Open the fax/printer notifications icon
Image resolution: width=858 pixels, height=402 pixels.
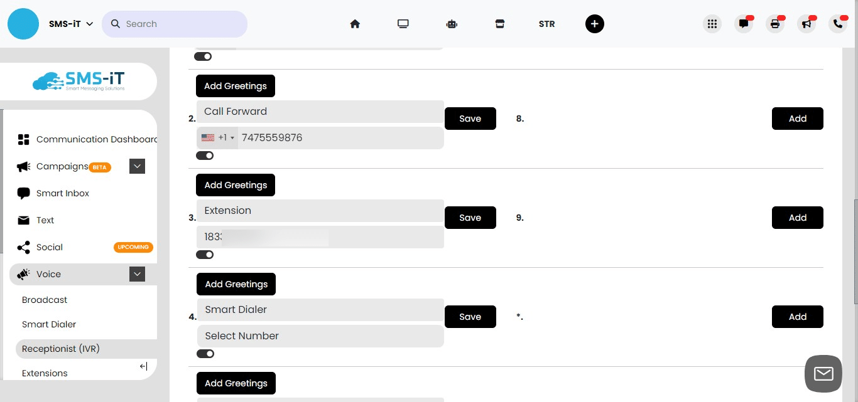pyautogui.click(x=775, y=24)
